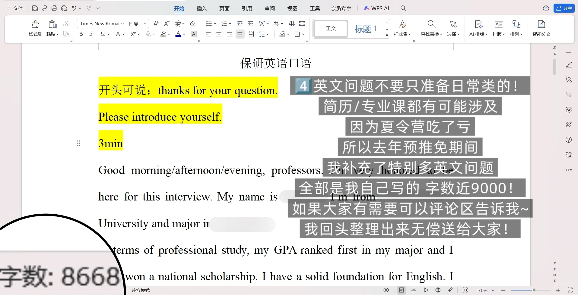Switch to the 引用 References tab

247,8
